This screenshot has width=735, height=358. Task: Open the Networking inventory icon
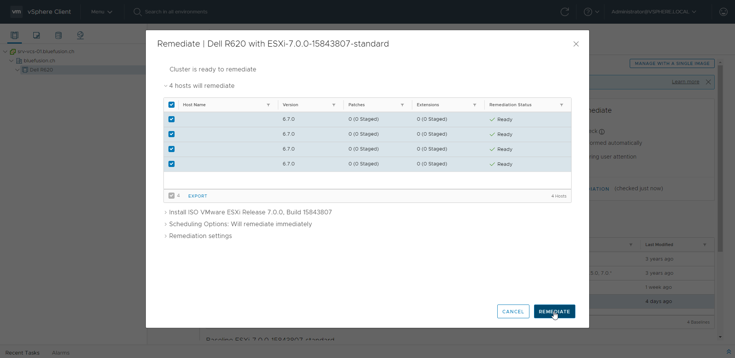(x=80, y=35)
